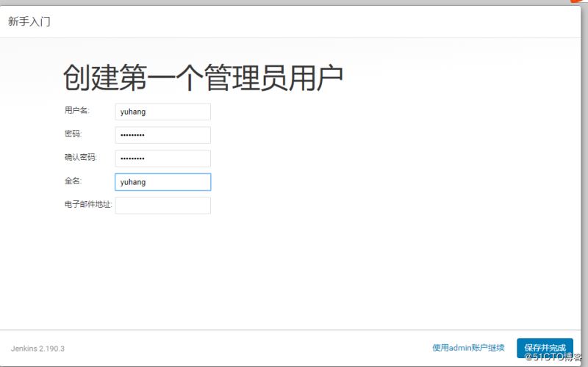Viewport: 588px width, 367px height.
Task: Click the 密码 label
Action: click(x=73, y=134)
